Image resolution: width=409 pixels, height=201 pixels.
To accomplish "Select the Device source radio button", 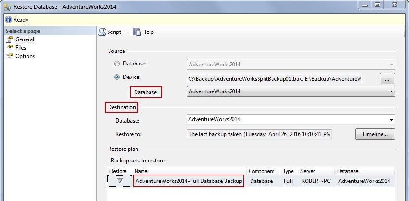I will click(x=117, y=77).
